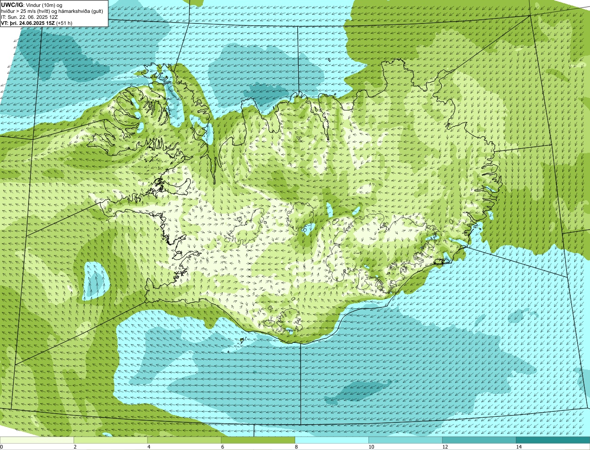Viewport: 590px width, 450px height.
Task: Click the '10' label on the color scale
Action: [371, 447]
